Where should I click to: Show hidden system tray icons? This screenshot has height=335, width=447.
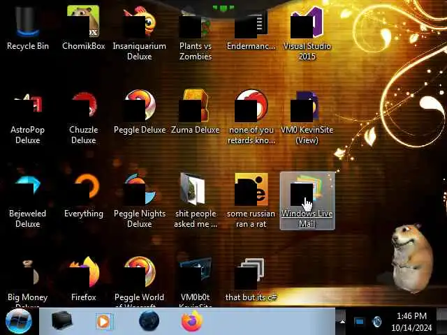[342, 322]
